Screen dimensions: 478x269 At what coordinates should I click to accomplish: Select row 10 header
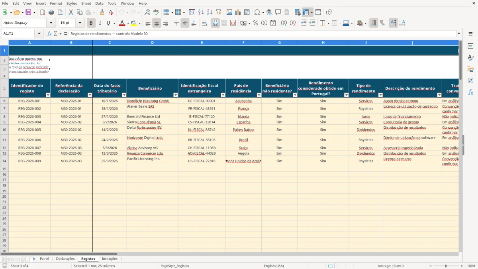click(x=4, y=130)
